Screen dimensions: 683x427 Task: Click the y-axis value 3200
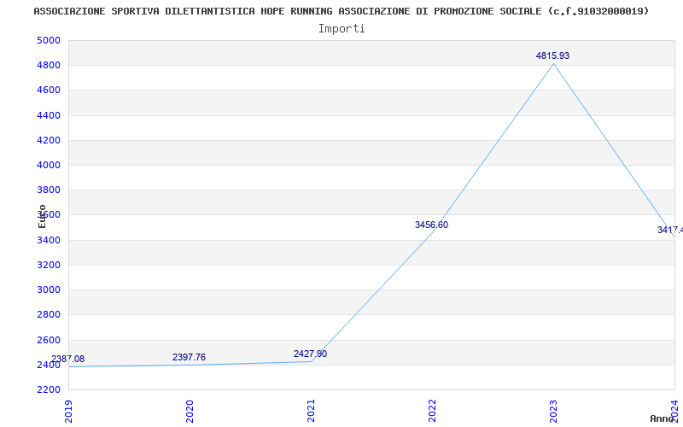[49, 265]
